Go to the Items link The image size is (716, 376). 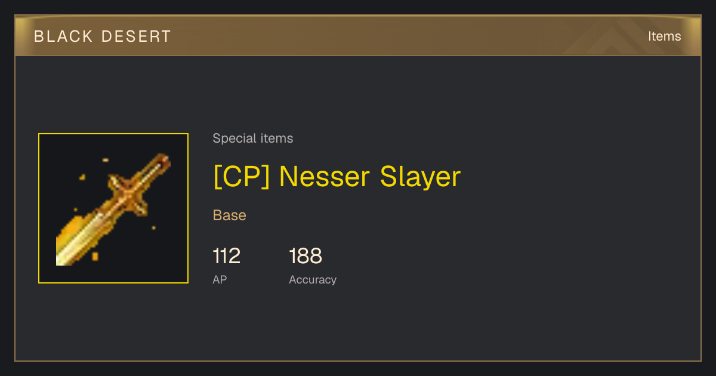click(664, 36)
